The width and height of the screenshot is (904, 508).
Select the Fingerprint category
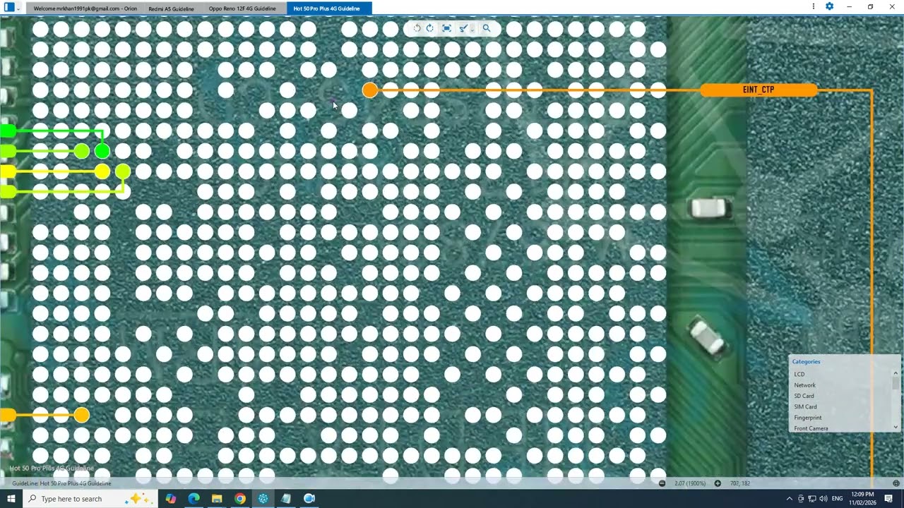point(807,418)
